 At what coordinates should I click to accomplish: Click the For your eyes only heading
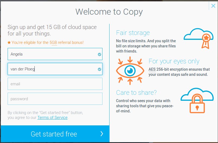tap(174, 61)
